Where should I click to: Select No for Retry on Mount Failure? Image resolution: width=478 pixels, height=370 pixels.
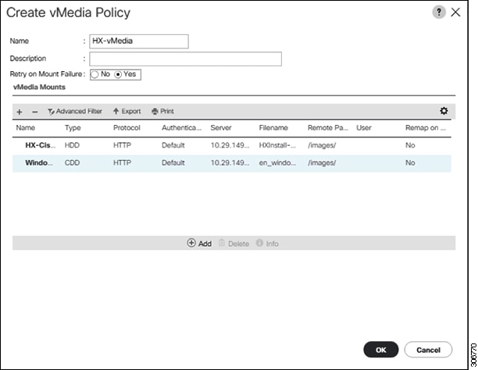pos(95,74)
